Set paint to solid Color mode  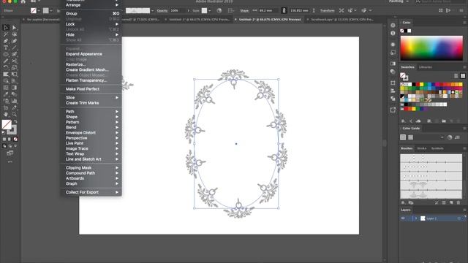click(4, 139)
